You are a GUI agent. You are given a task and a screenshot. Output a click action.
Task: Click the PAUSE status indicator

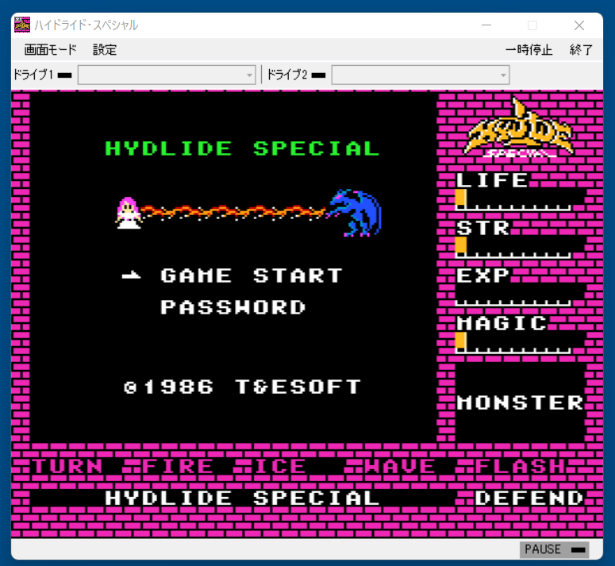point(554,549)
